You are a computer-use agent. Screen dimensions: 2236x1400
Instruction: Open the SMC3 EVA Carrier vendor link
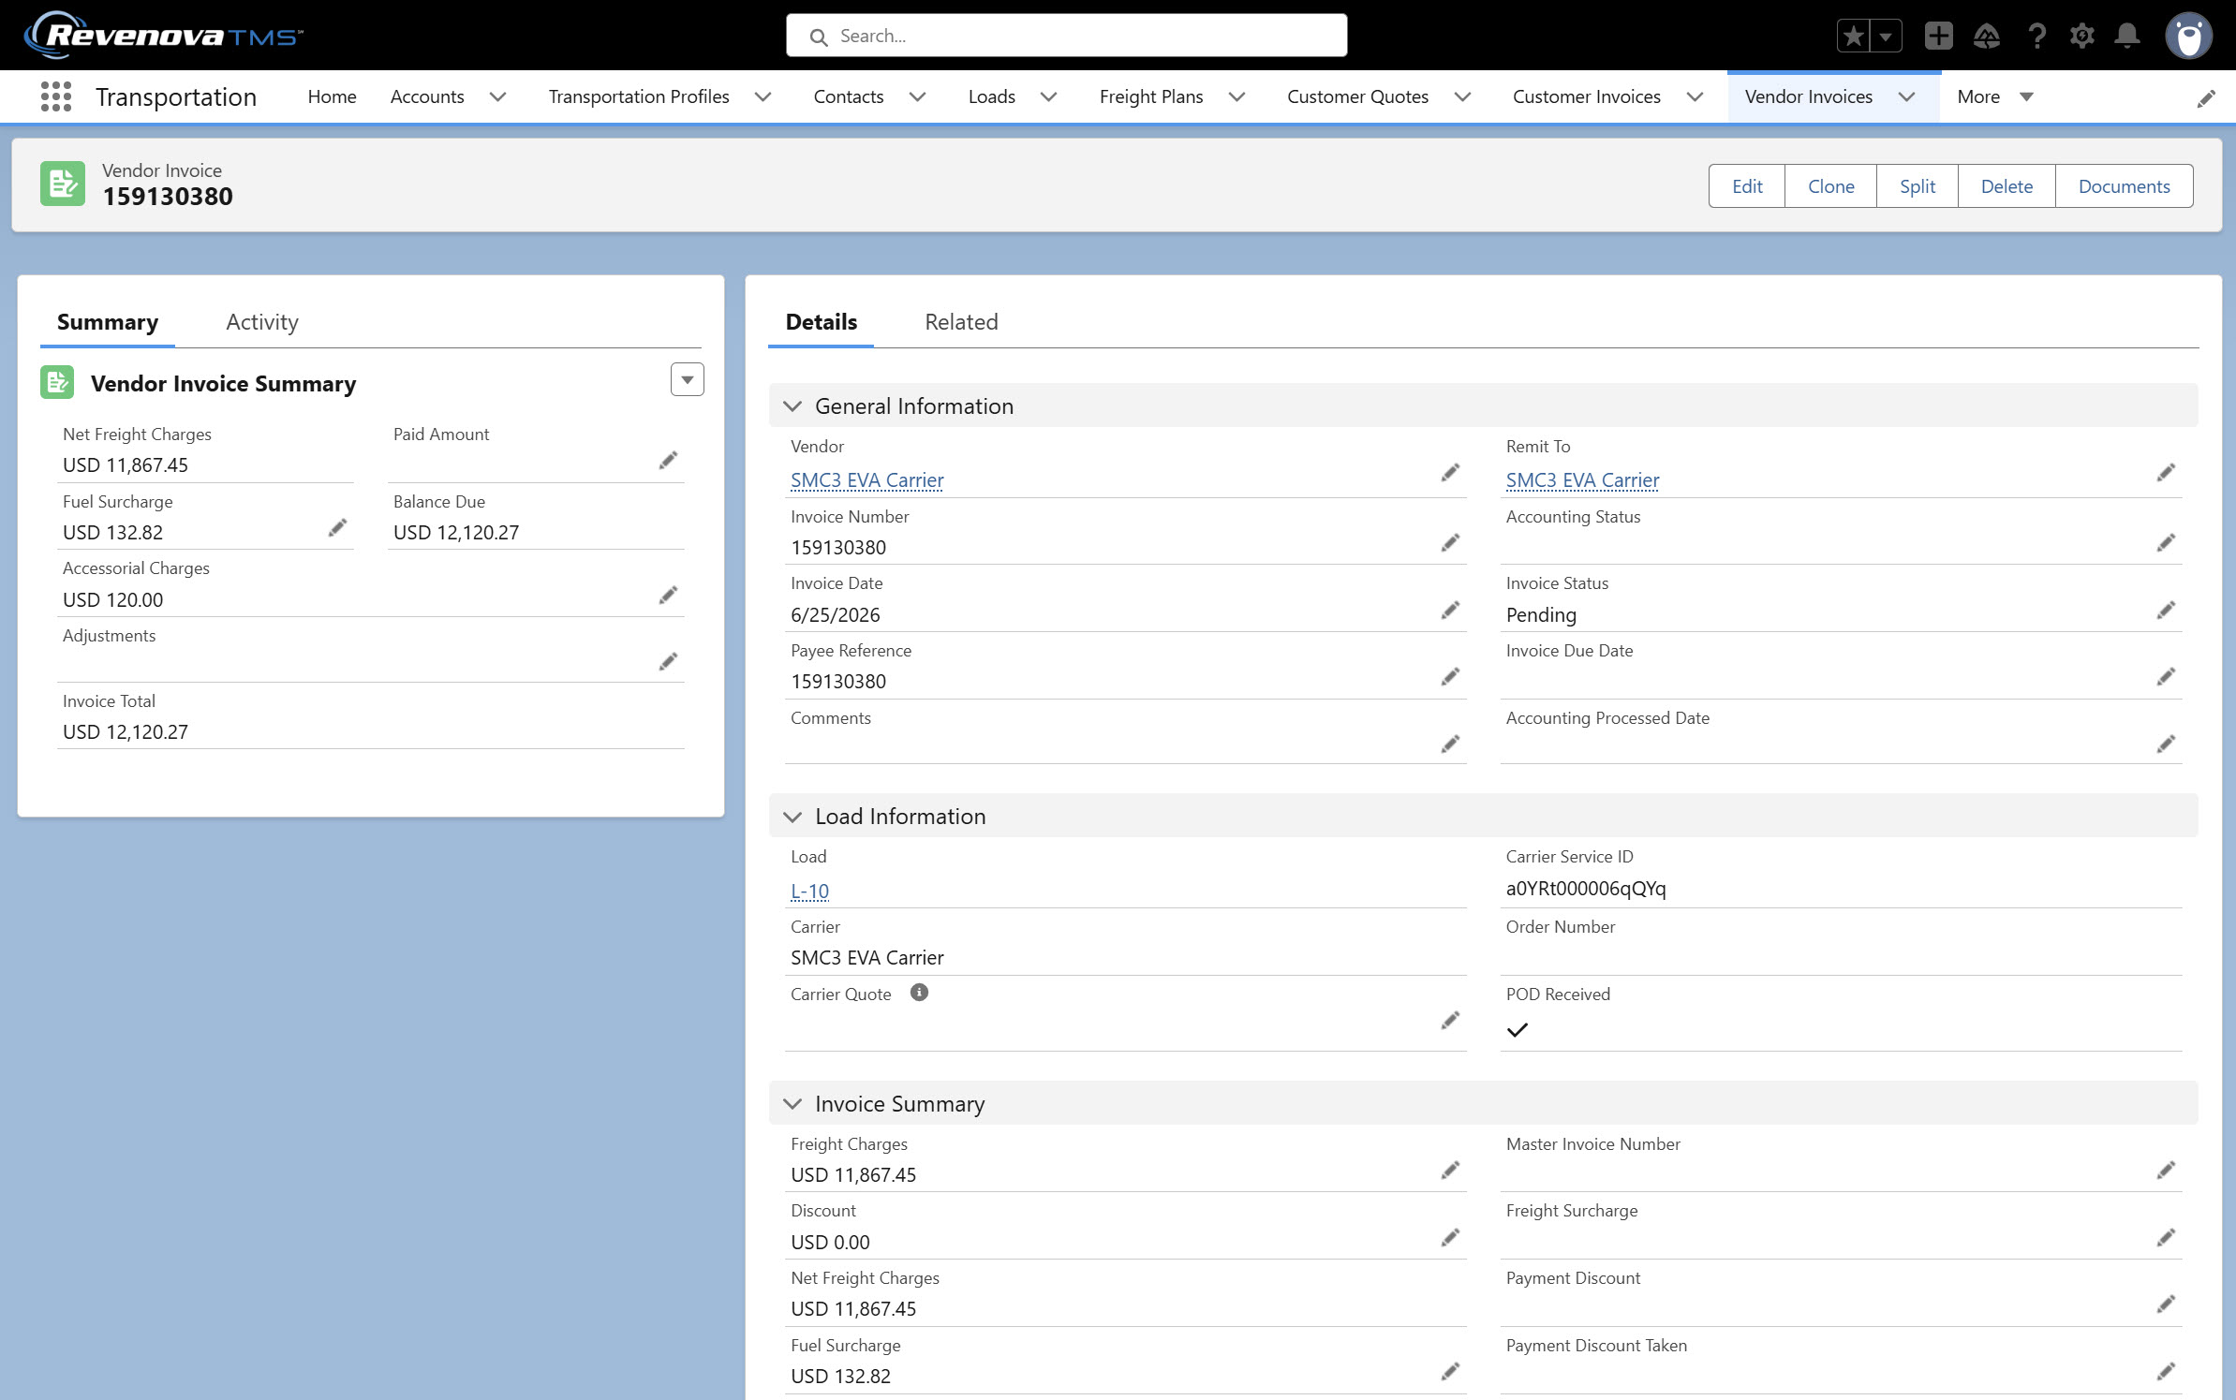866,480
